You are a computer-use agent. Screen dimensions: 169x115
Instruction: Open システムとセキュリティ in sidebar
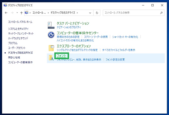[x=18, y=29]
